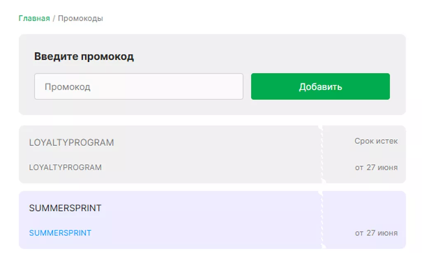Screen dimensions: 422x253
Task: Open the Главная breadcrumb link
Action: click(34, 18)
